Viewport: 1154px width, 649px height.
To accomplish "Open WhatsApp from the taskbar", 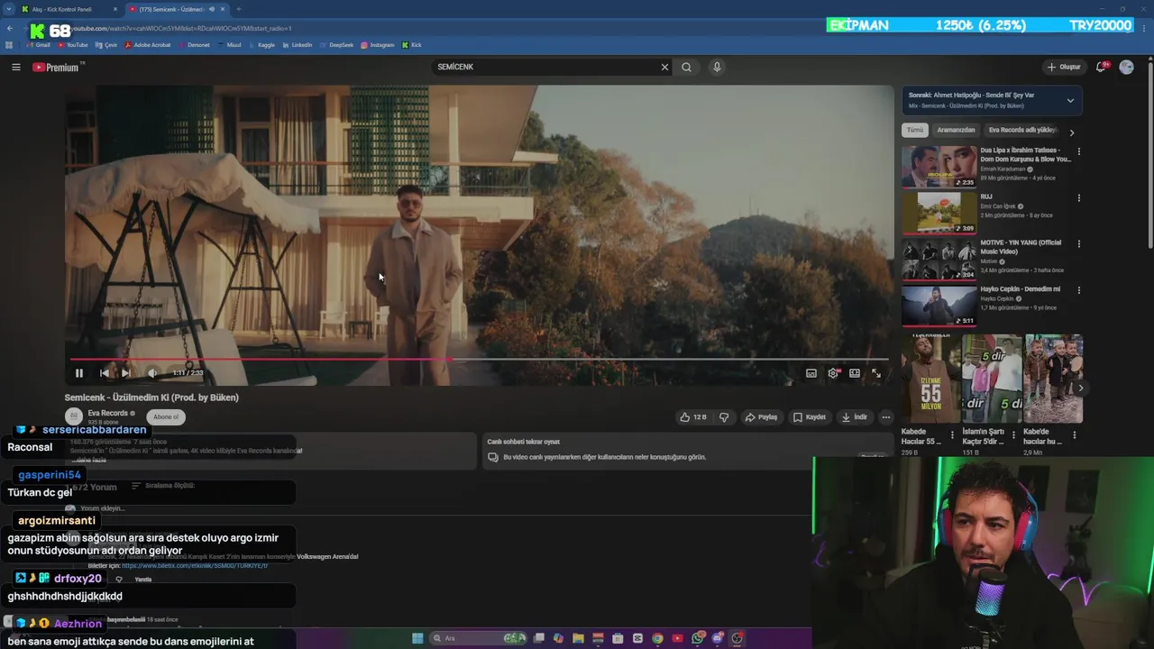I will click(698, 638).
